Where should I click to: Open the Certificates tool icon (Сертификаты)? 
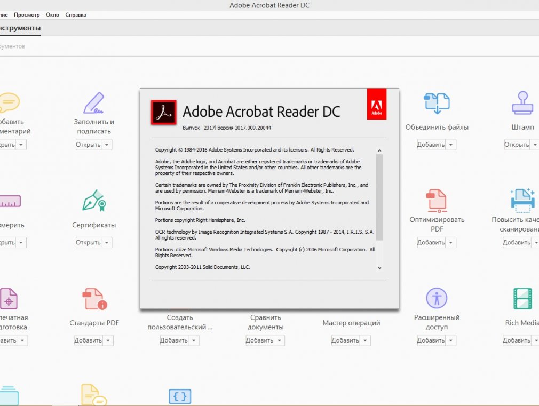click(94, 200)
